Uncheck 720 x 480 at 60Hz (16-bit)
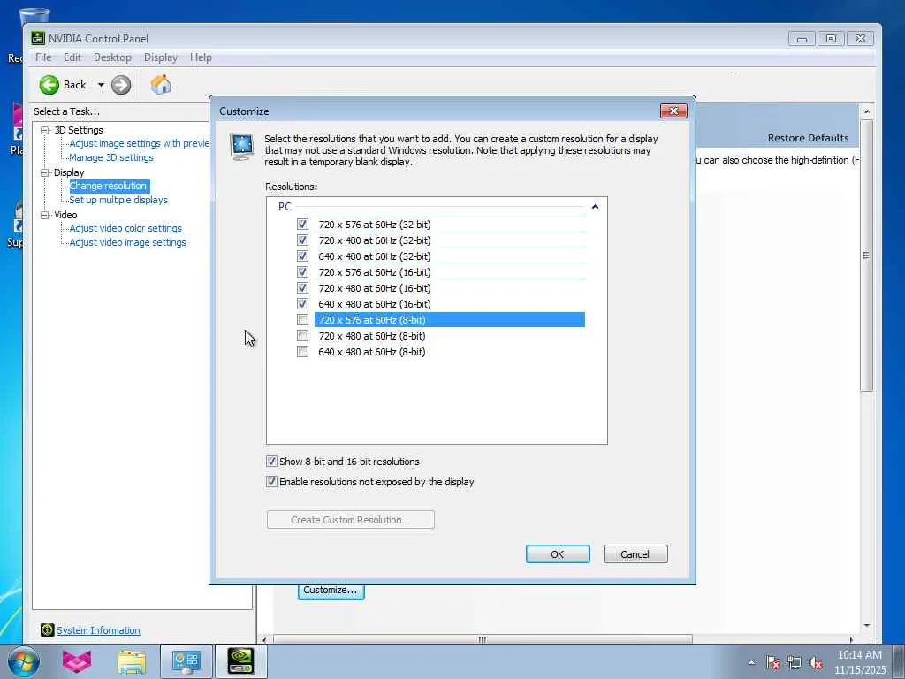This screenshot has width=905, height=679. 302,287
